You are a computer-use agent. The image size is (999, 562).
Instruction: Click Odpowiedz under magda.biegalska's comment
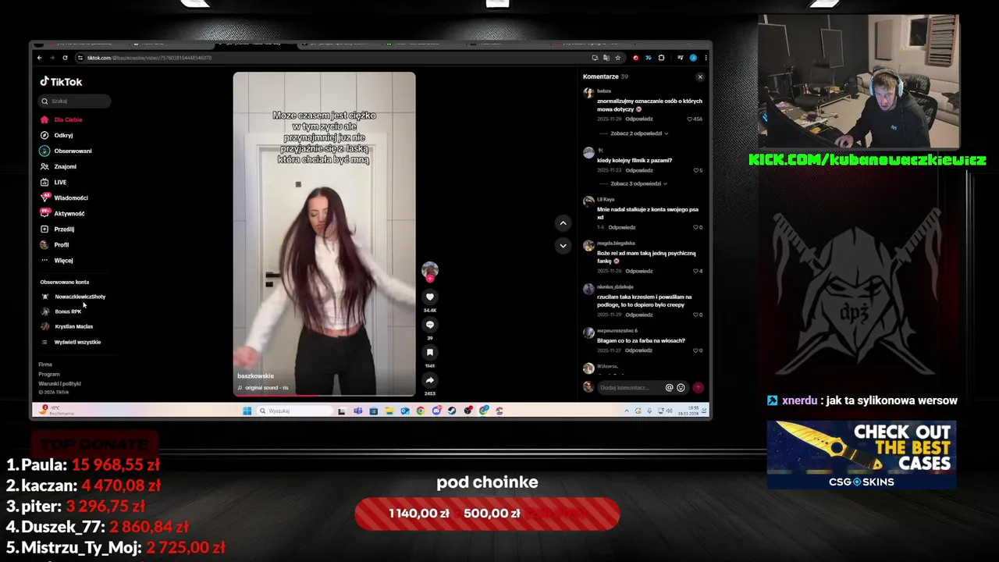pos(639,271)
